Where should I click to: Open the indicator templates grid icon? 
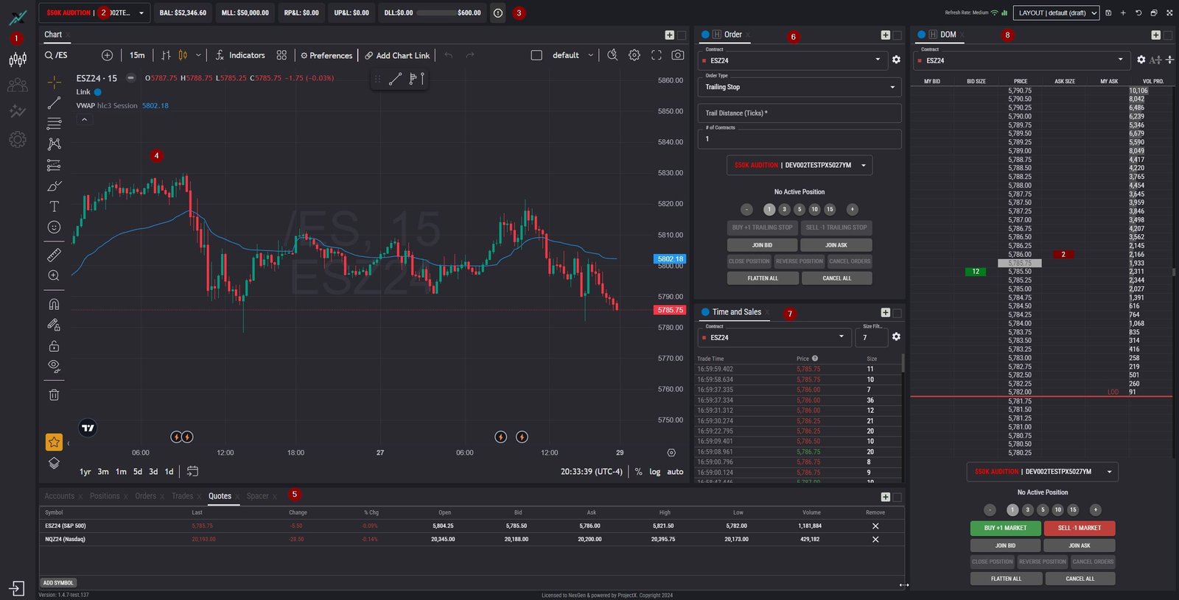281,55
